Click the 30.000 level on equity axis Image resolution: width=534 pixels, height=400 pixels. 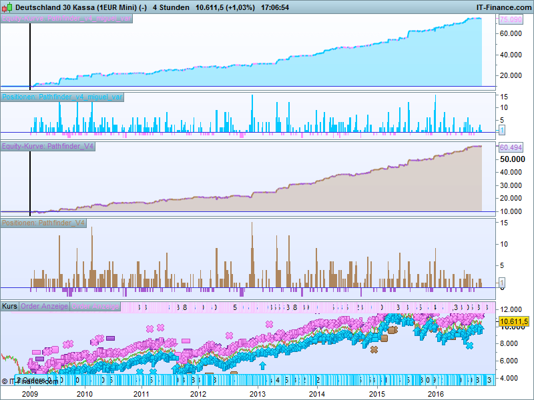511,185
